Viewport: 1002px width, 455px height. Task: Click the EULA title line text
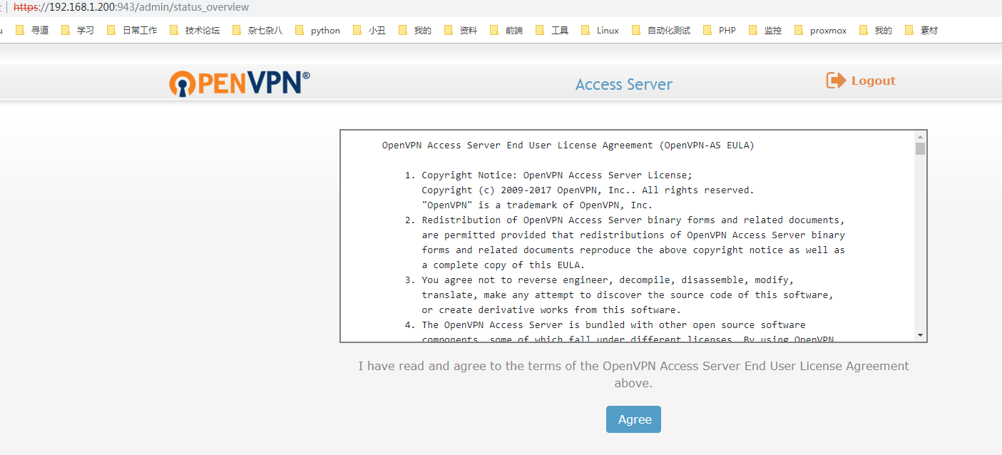click(x=568, y=145)
